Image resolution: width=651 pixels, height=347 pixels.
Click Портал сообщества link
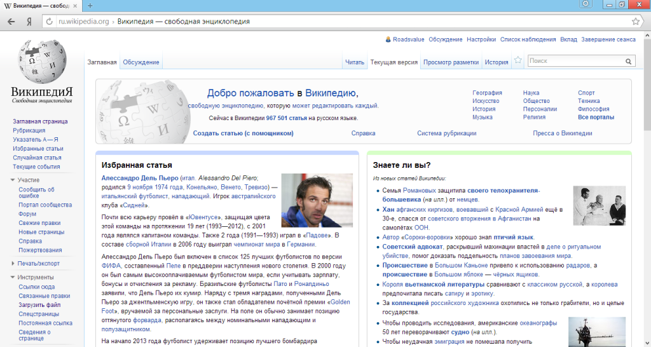pyautogui.click(x=45, y=205)
